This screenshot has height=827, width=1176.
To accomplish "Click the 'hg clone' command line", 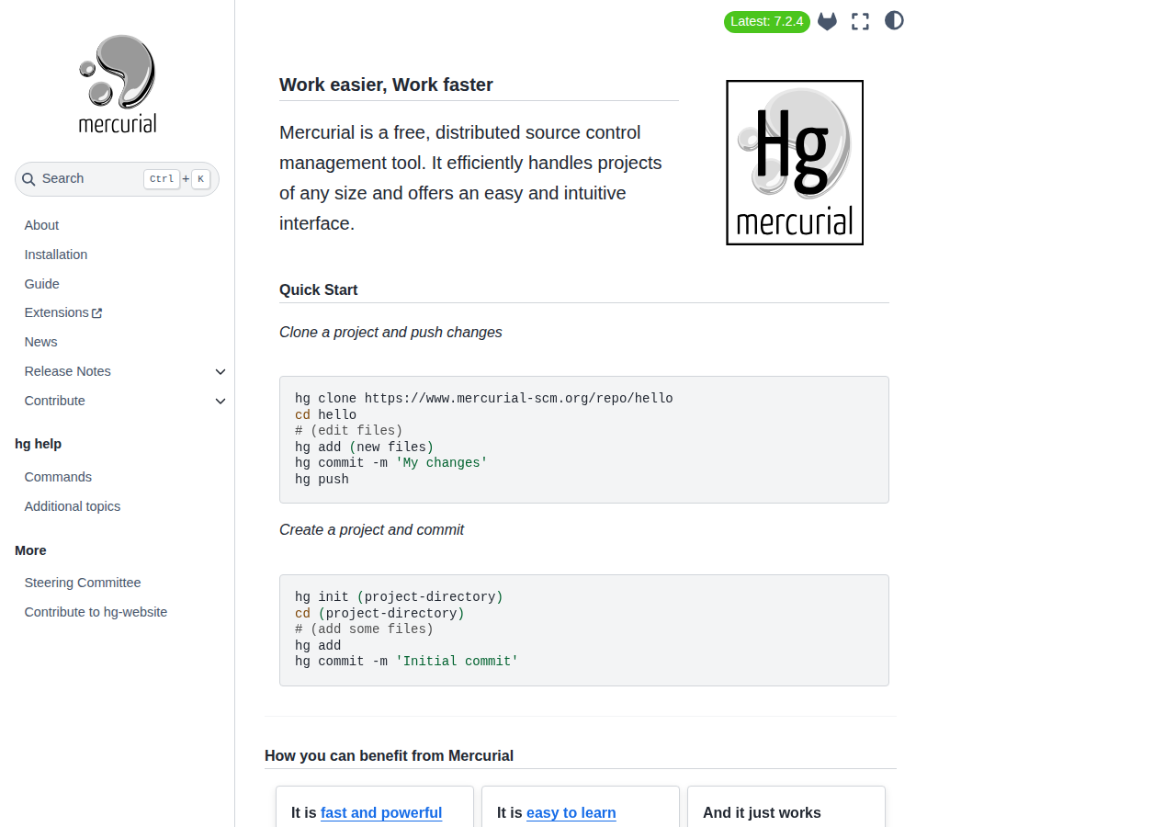I will click(484, 399).
